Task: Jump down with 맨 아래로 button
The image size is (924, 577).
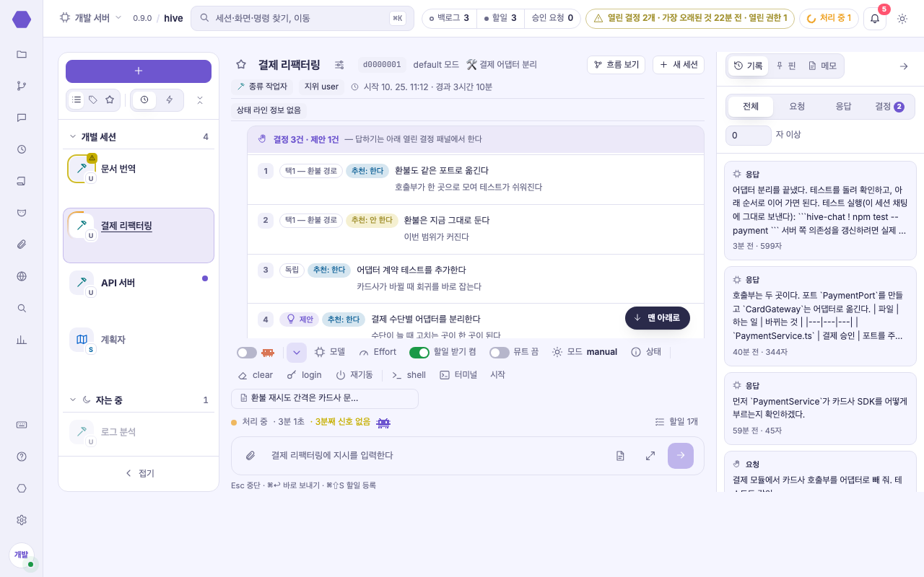Action: pyautogui.click(x=658, y=318)
